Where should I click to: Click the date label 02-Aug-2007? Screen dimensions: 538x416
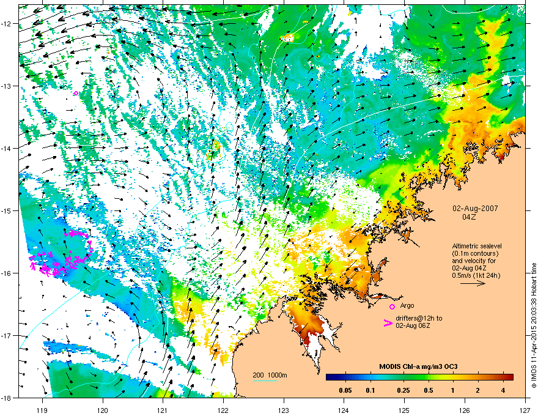coord(475,209)
